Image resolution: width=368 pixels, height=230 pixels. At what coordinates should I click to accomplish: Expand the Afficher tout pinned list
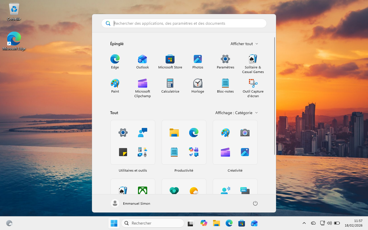[244, 44]
